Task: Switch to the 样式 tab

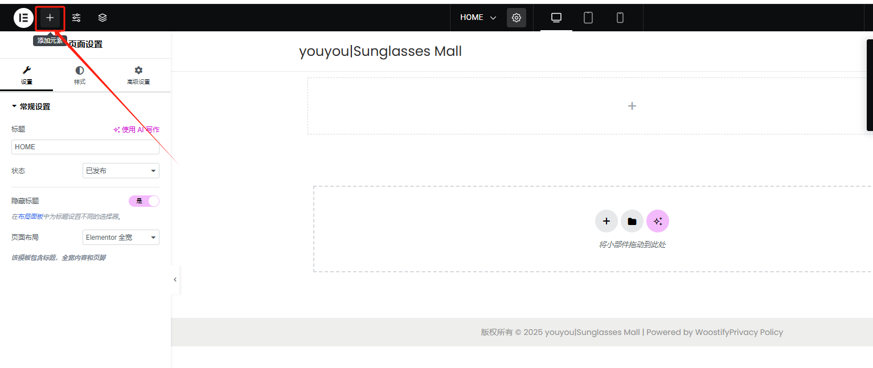Action: [80, 75]
